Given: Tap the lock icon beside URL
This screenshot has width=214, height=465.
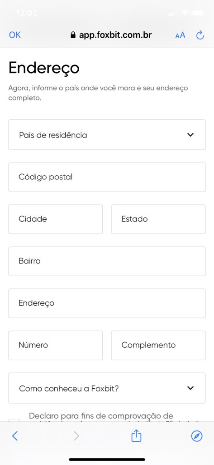Looking at the screenshot, I should click(x=73, y=35).
